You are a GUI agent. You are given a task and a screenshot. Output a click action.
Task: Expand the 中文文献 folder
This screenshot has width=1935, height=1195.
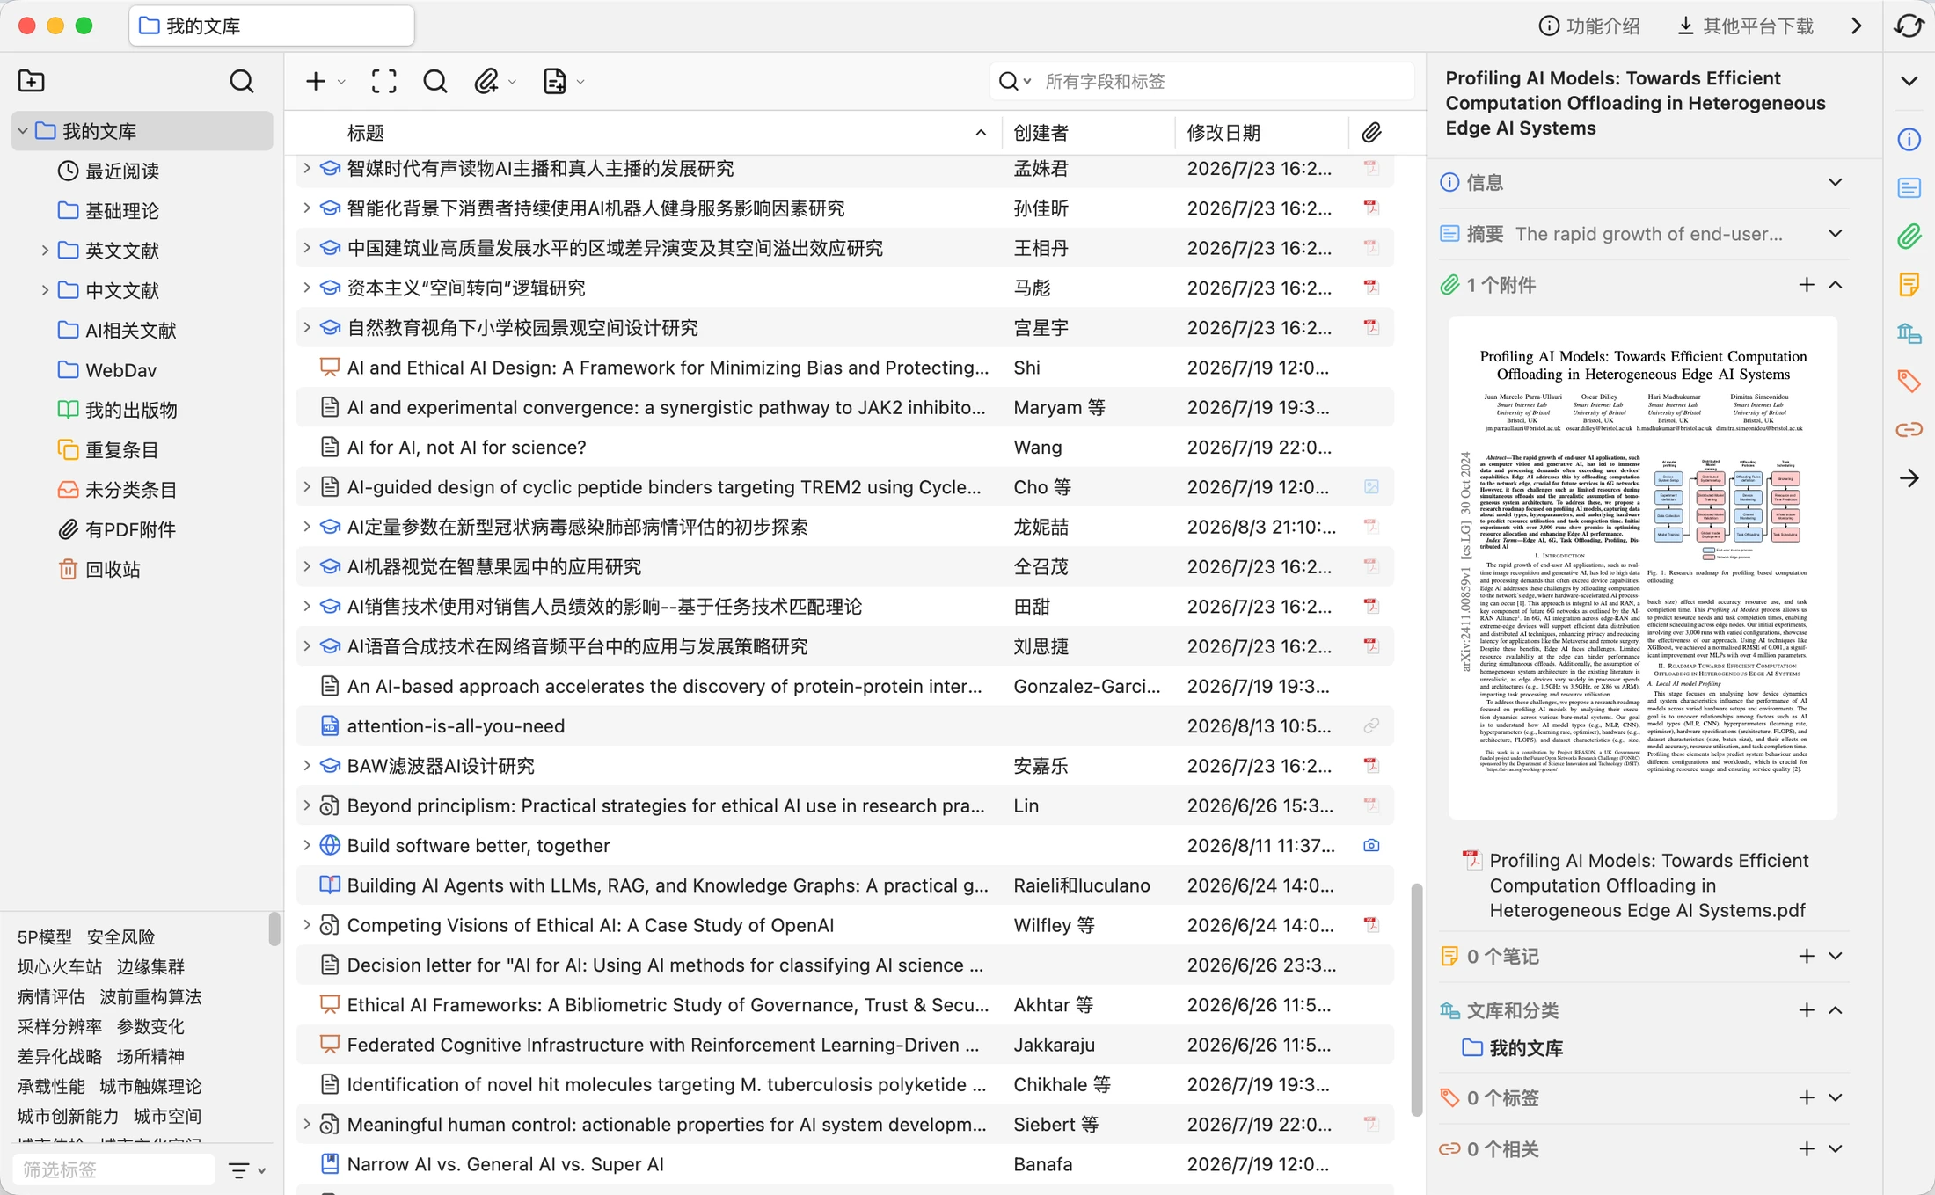pos(45,290)
